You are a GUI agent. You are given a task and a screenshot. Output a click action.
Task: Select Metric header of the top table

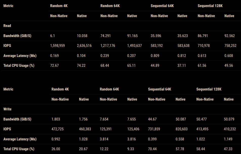pos(8,6)
